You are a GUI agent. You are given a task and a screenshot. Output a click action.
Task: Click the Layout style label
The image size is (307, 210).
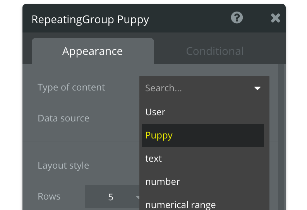point(63,166)
